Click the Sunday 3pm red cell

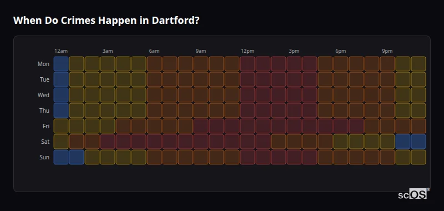(x=294, y=157)
